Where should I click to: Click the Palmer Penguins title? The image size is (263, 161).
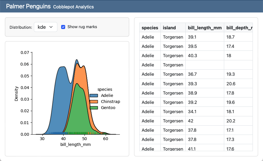pyautogui.click(x=28, y=6)
